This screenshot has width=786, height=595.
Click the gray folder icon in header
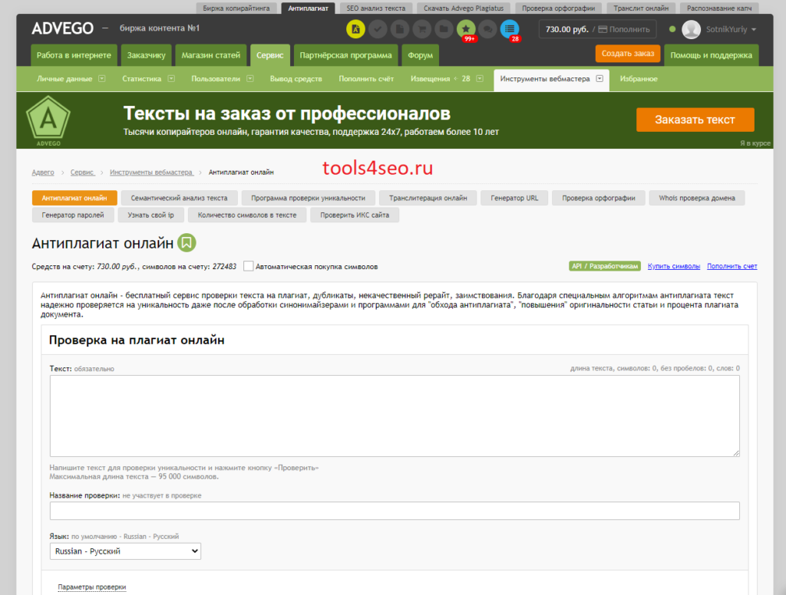point(444,29)
